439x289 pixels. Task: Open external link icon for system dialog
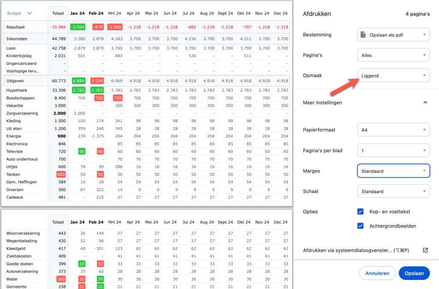[425, 250]
